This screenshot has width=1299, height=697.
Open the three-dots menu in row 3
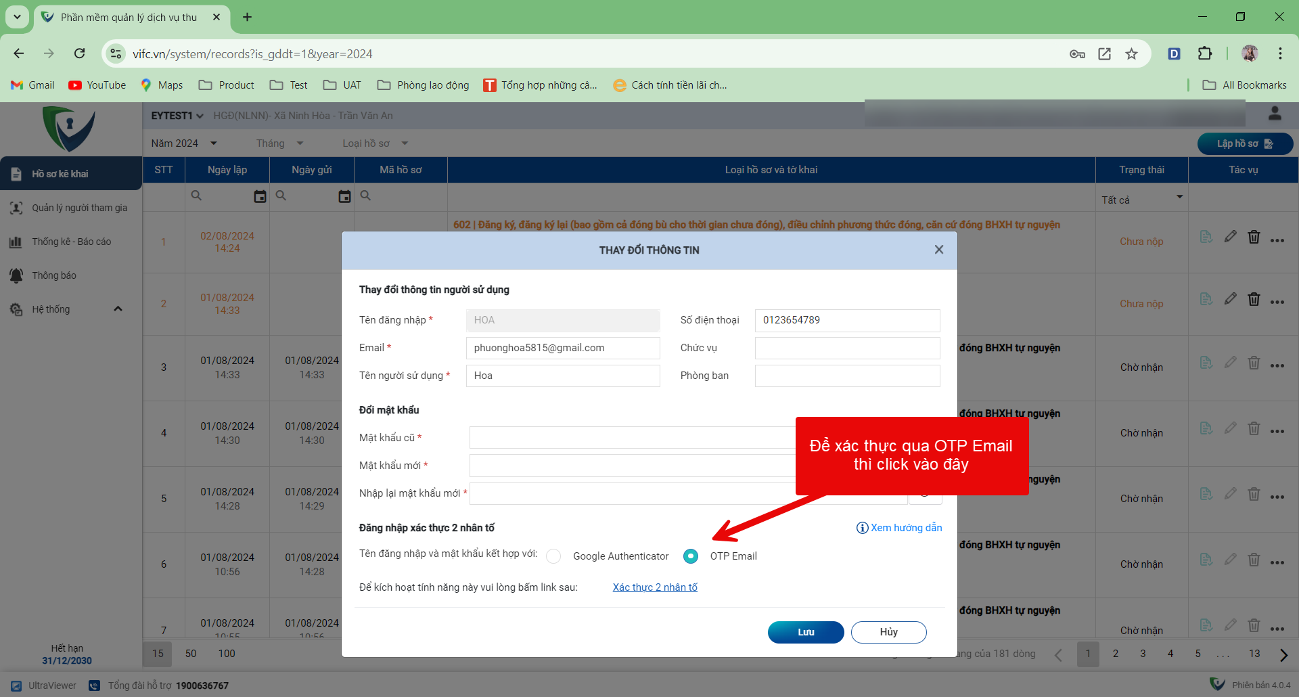(1277, 366)
